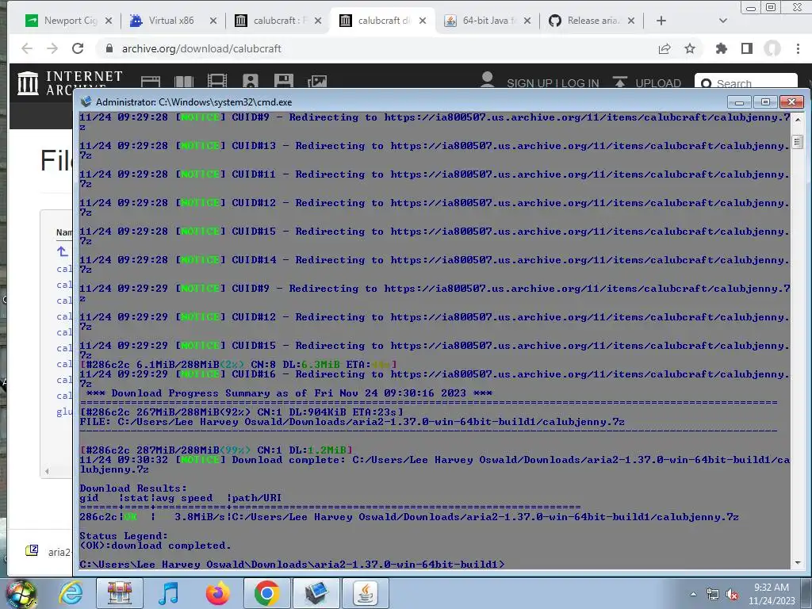Click the SIGN UP | LOG IN link
The image size is (812, 609).
click(x=553, y=82)
